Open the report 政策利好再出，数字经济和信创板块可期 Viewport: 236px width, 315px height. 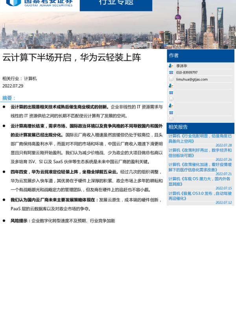tap(200, 153)
